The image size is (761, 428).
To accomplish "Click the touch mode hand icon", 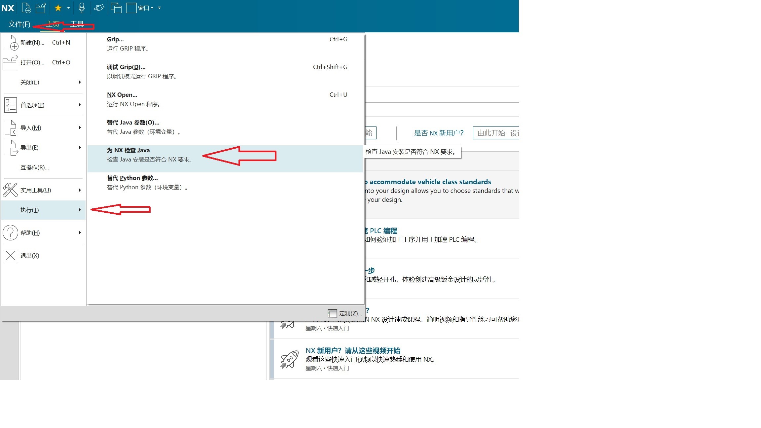I will 99,8.
